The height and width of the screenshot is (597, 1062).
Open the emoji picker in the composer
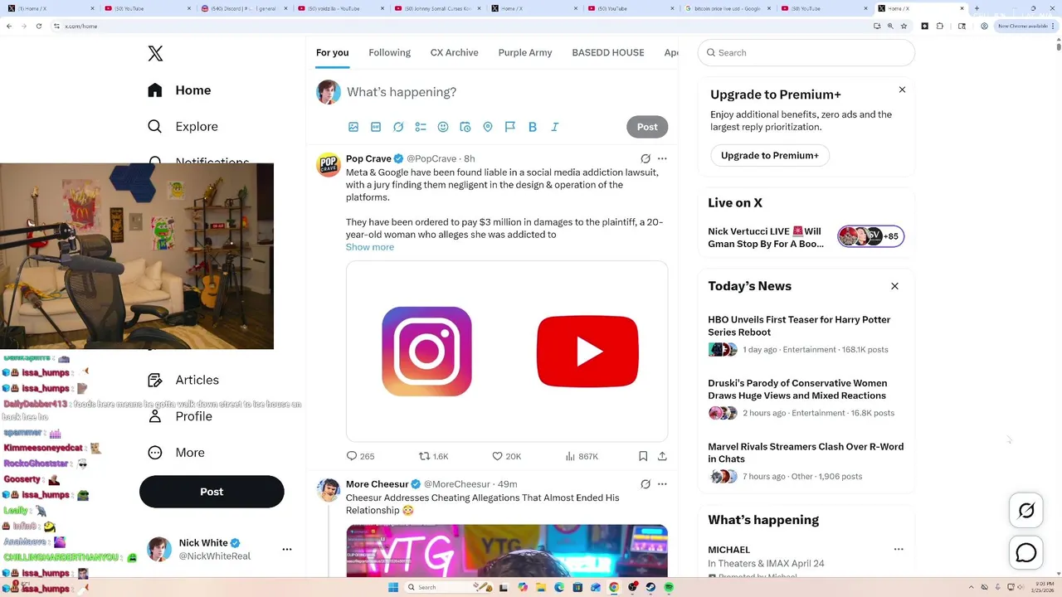click(x=443, y=127)
